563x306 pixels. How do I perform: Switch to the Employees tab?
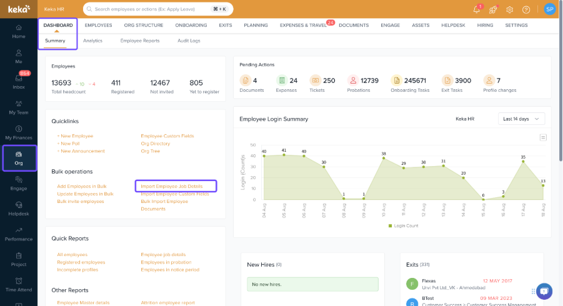pos(98,25)
